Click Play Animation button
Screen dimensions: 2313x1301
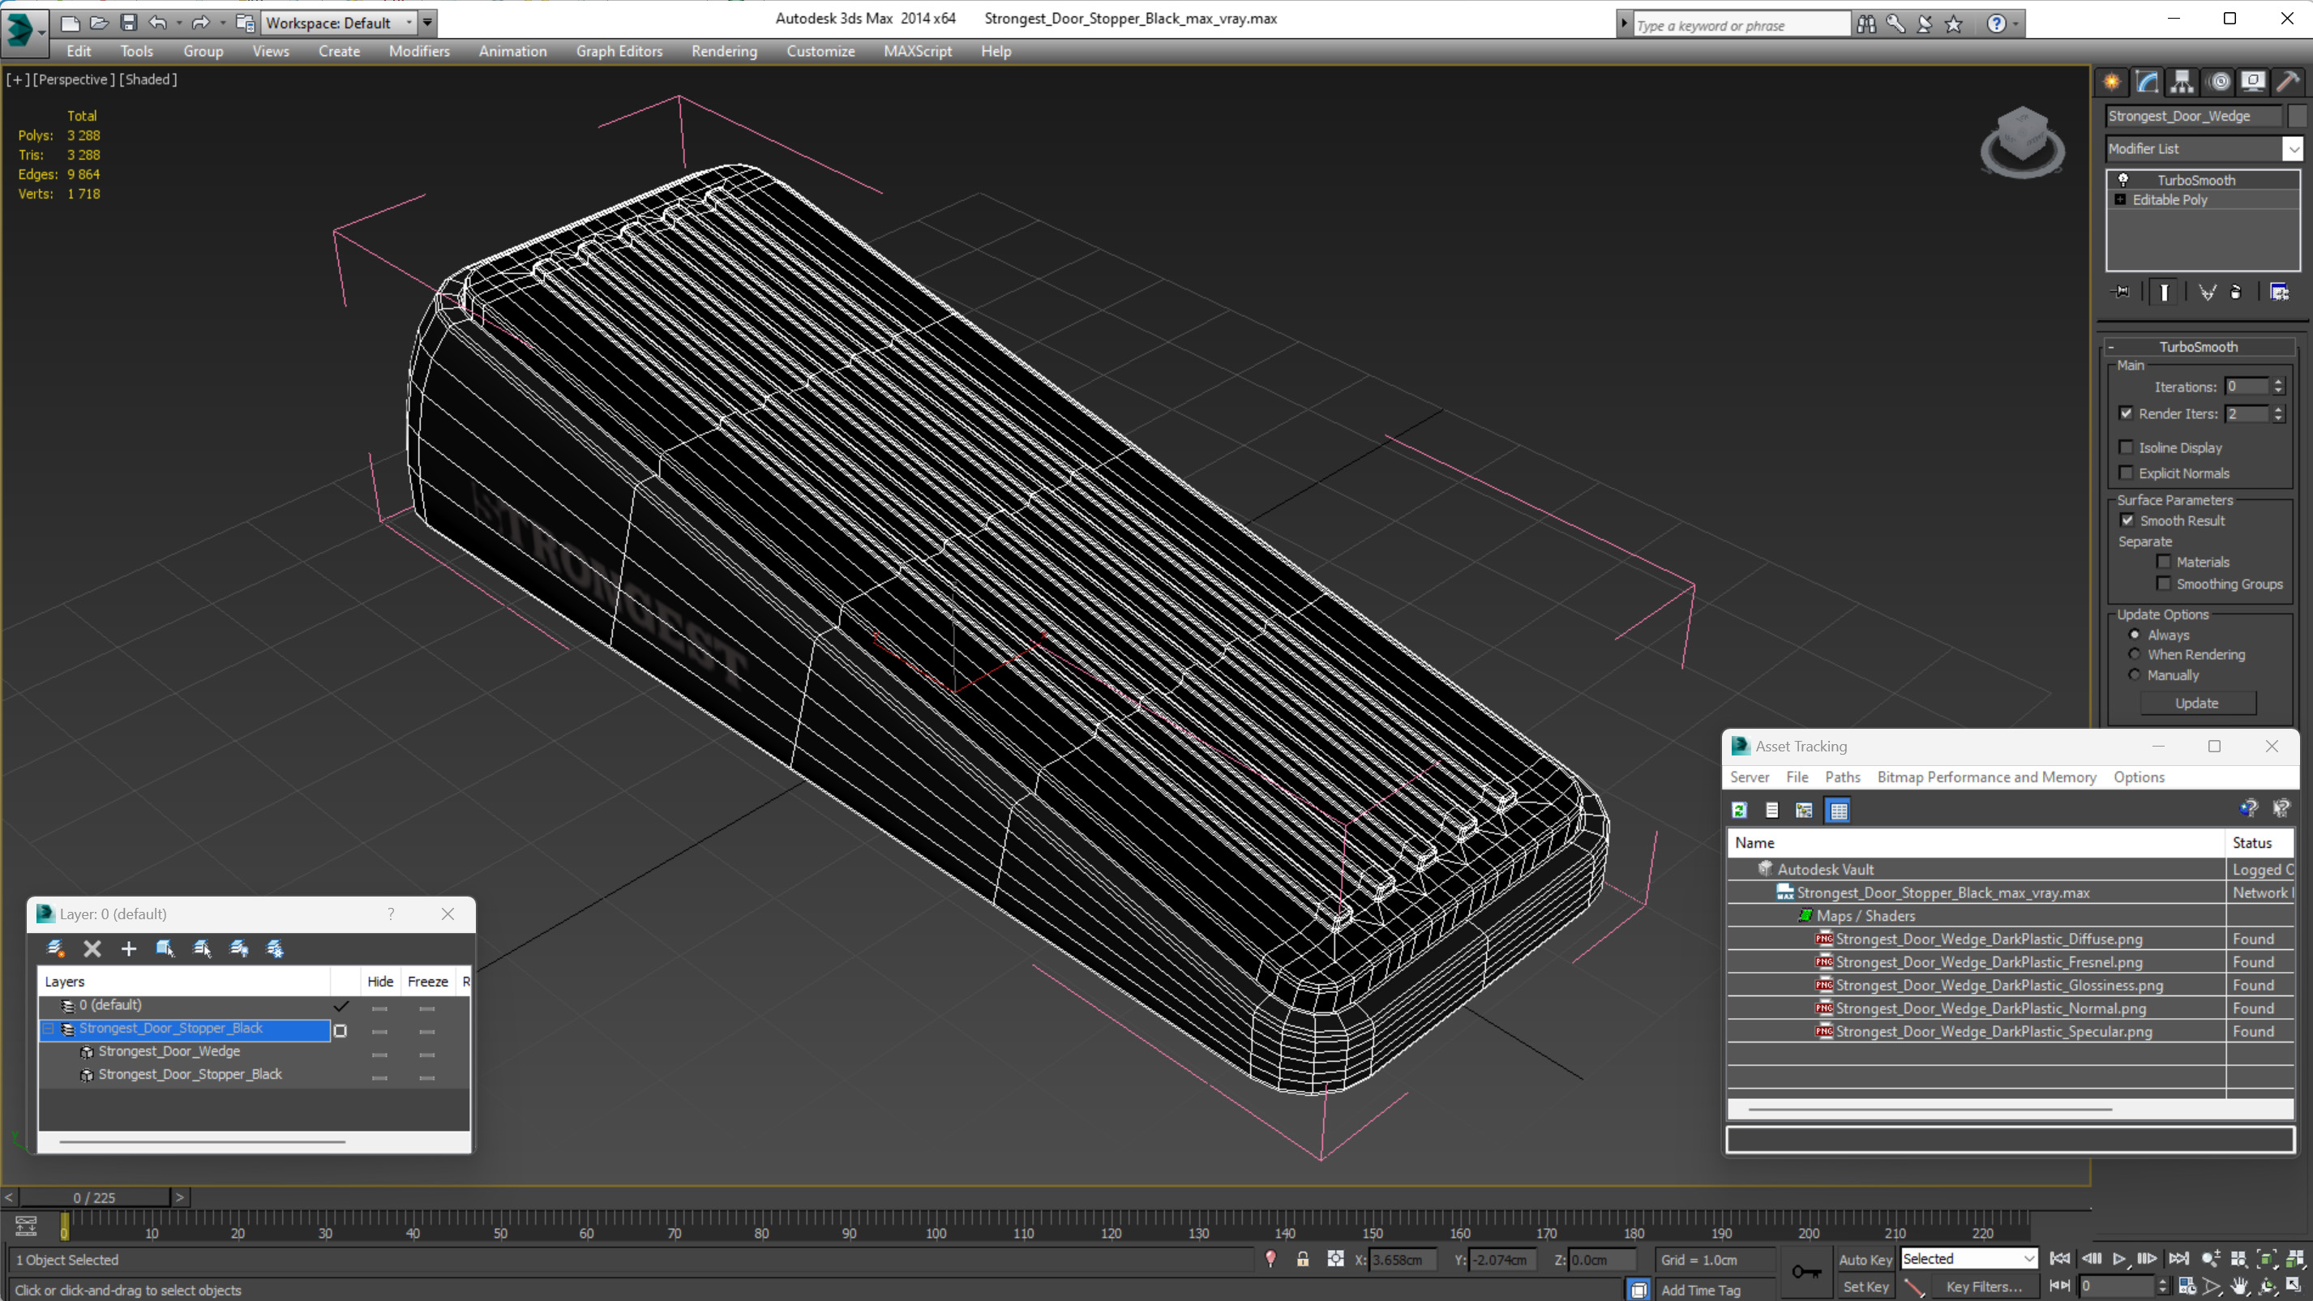pyautogui.click(x=2120, y=1259)
